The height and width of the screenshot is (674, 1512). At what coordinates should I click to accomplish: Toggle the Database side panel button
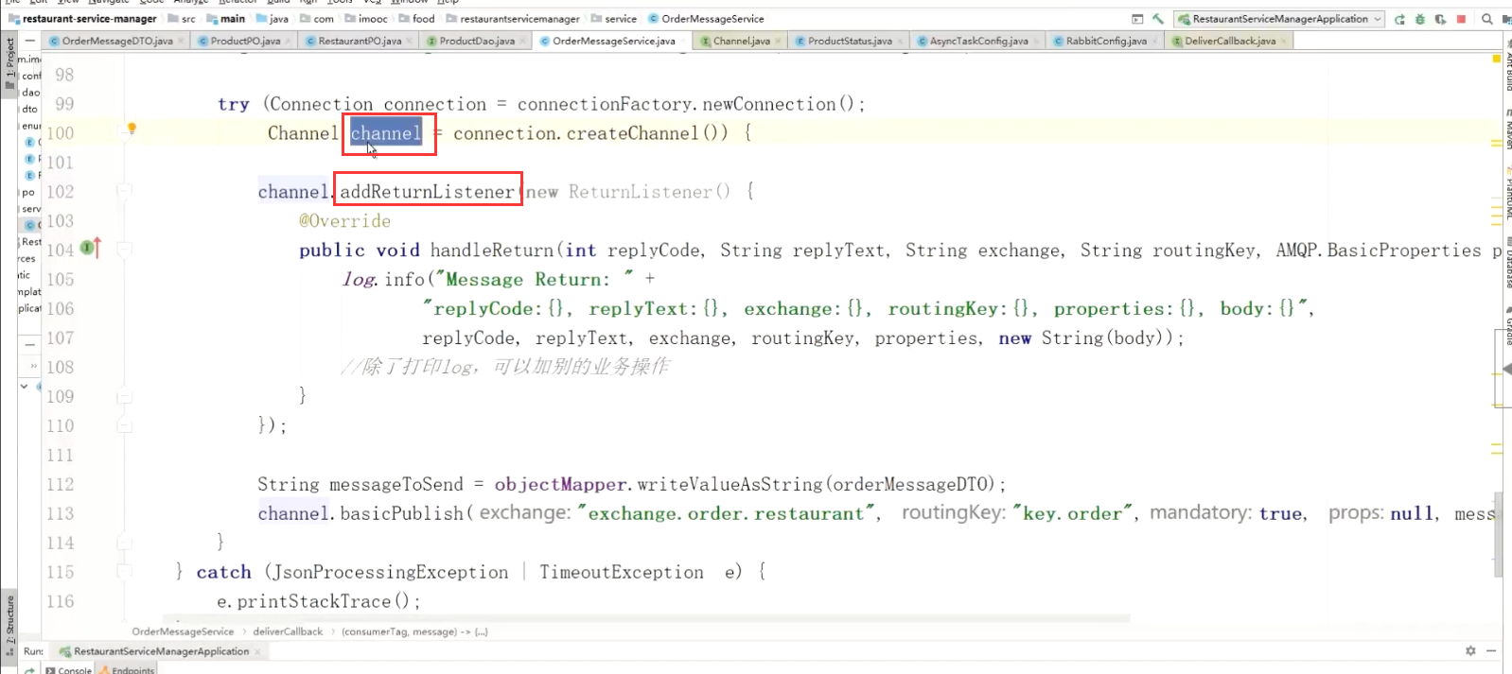tap(1507, 262)
